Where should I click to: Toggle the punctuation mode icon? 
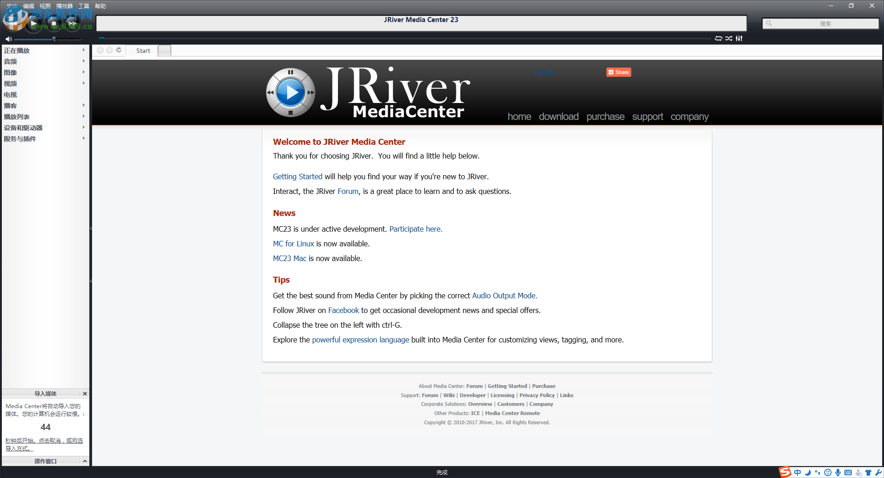click(x=817, y=472)
